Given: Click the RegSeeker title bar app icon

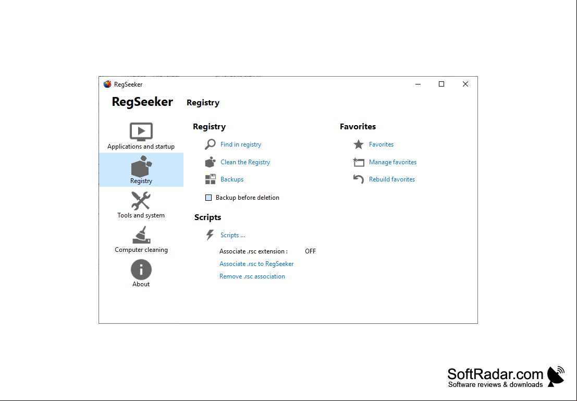Looking at the screenshot, I should coord(107,84).
